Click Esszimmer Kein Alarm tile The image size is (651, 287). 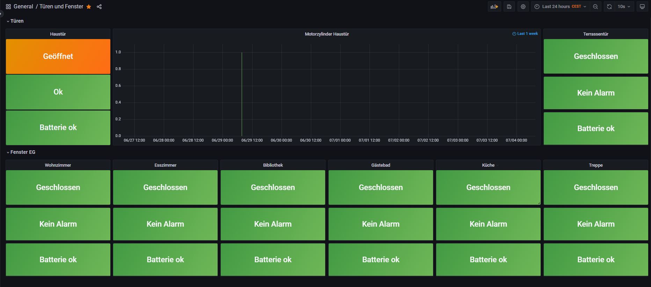[165, 224]
